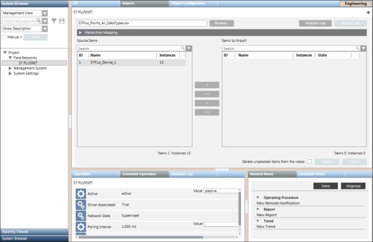Click the gear icon for the Active property
Screen dimensions: 373x242
pyautogui.click(x=81, y=193)
